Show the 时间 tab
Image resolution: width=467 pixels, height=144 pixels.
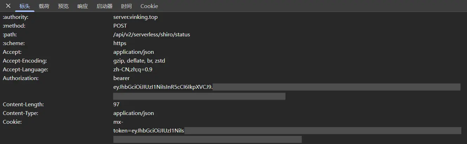point(126,6)
